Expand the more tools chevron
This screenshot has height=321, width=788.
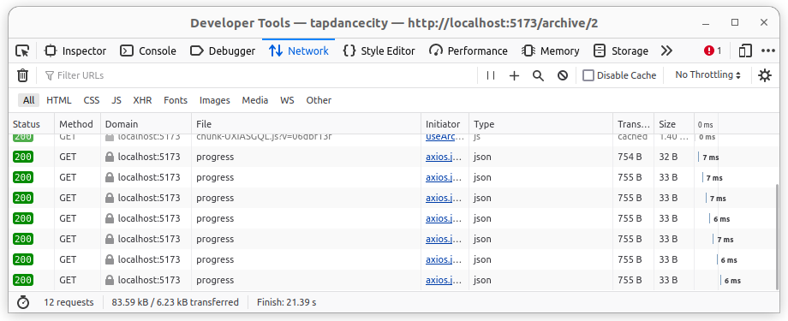[x=666, y=51]
